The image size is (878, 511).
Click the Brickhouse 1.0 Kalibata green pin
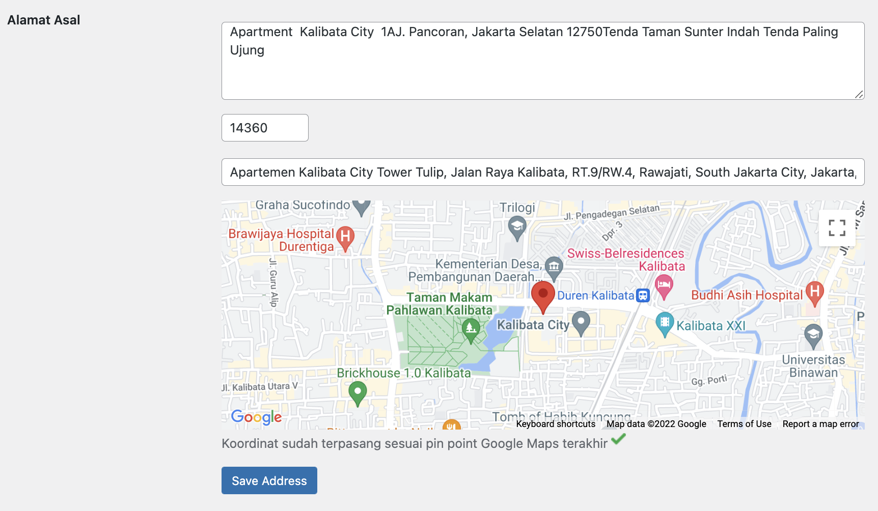point(358,394)
